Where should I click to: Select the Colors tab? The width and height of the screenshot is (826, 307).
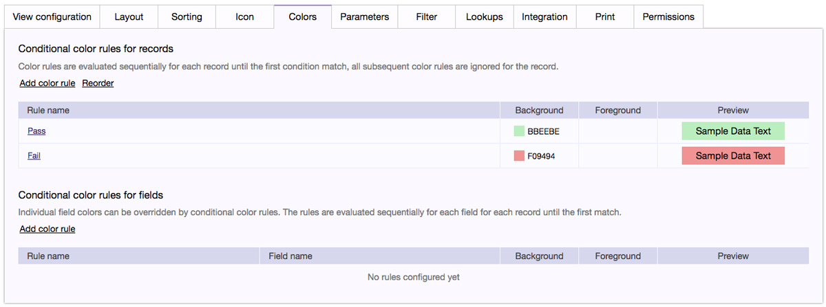pyautogui.click(x=303, y=16)
